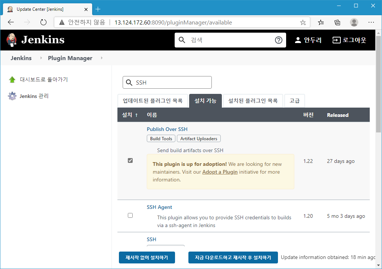382x269 pixels.
Task: Sort by the 설치 column arrow
Action: pos(136,115)
